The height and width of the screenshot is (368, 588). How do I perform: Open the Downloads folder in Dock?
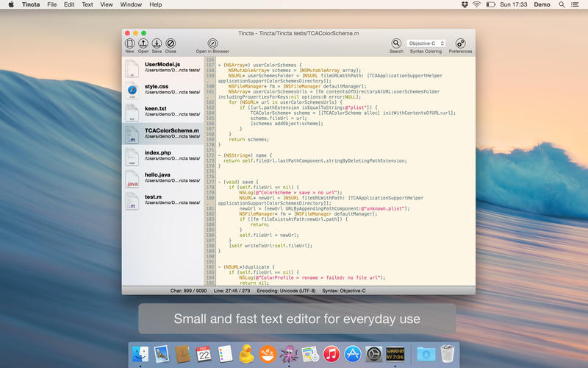pos(426,354)
